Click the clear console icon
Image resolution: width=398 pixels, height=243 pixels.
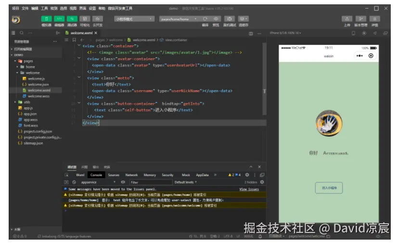point(74,182)
